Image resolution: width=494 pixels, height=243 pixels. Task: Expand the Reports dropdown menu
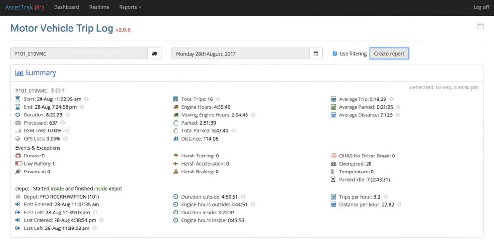[130, 7]
